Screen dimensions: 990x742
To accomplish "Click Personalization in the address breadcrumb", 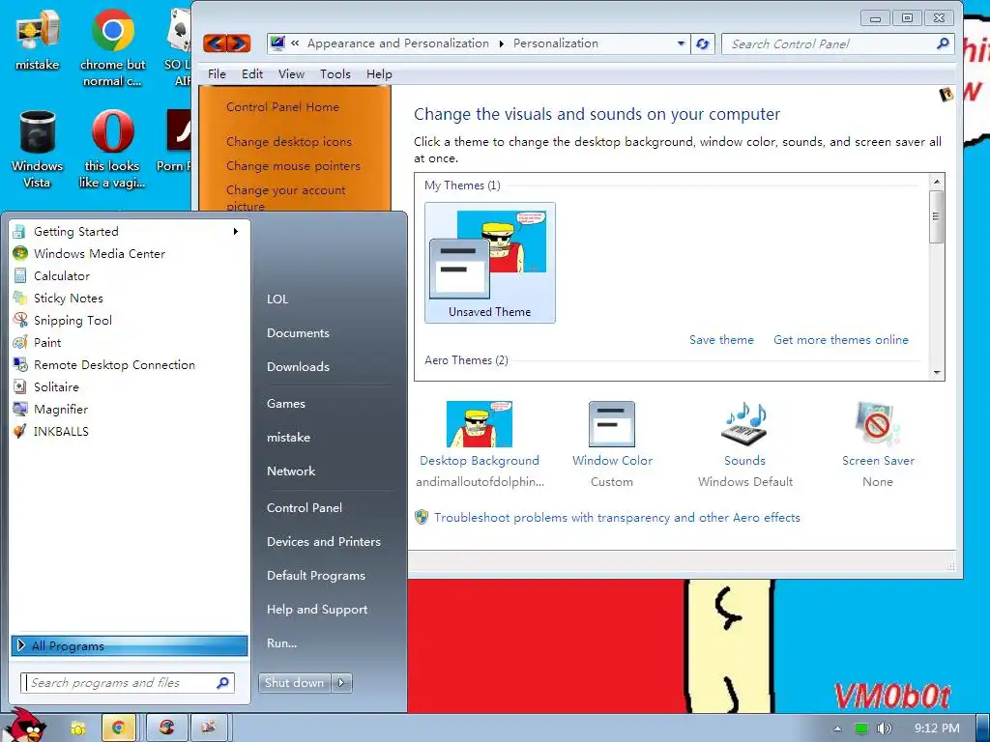I will 555,43.
